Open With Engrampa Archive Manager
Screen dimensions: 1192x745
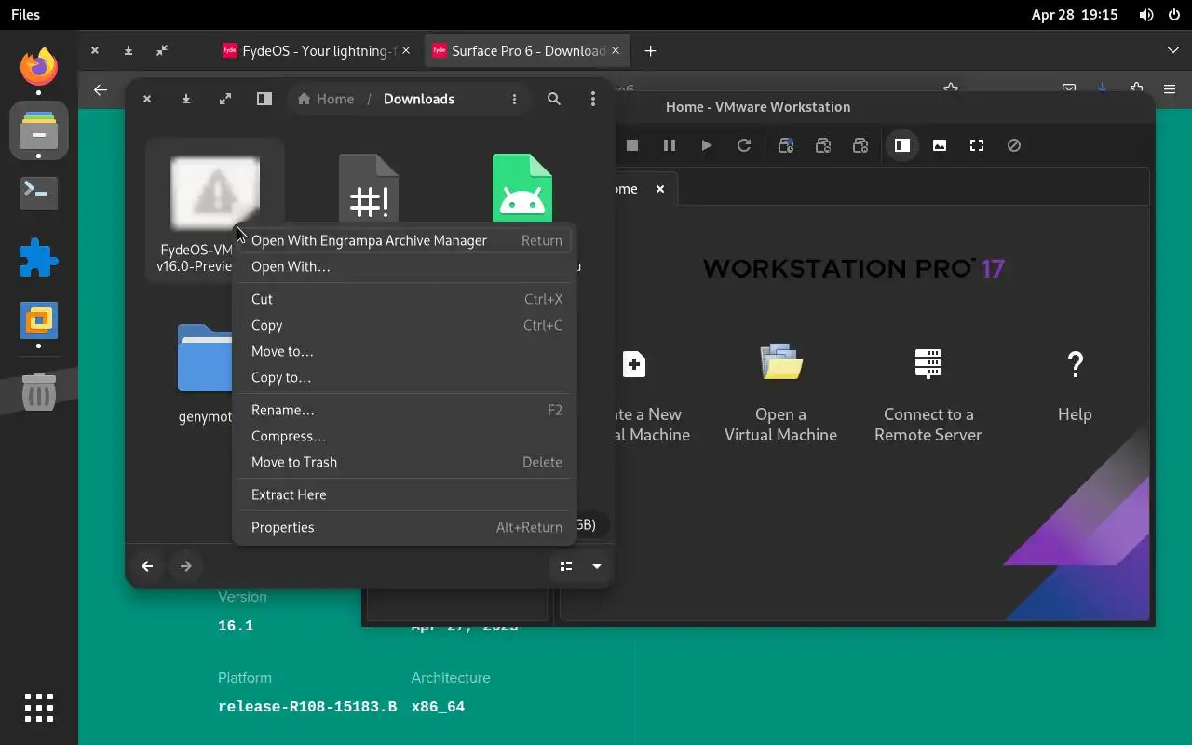coord(405,240)
